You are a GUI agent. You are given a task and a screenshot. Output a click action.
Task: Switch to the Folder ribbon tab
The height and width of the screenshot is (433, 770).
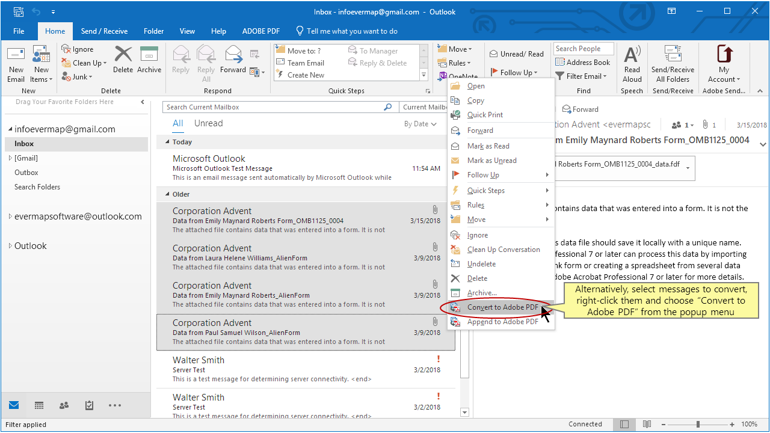tap(154, 31)
